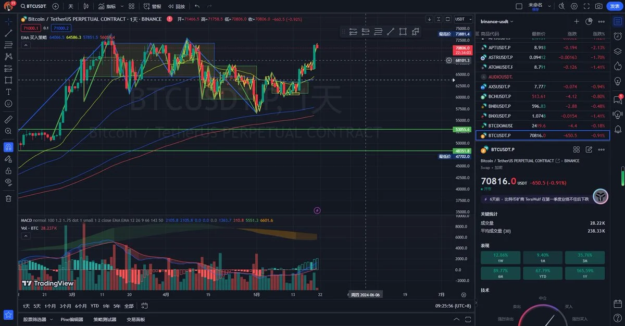Image resolution: width=625 pixels, height=326 pixels.
Task: Click the red 71000.1 sell price button
Action: pyautogui.click(x=30, y=28)
